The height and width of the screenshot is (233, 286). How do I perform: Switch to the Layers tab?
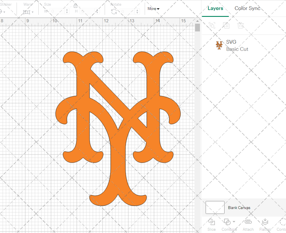coord(215,8)
